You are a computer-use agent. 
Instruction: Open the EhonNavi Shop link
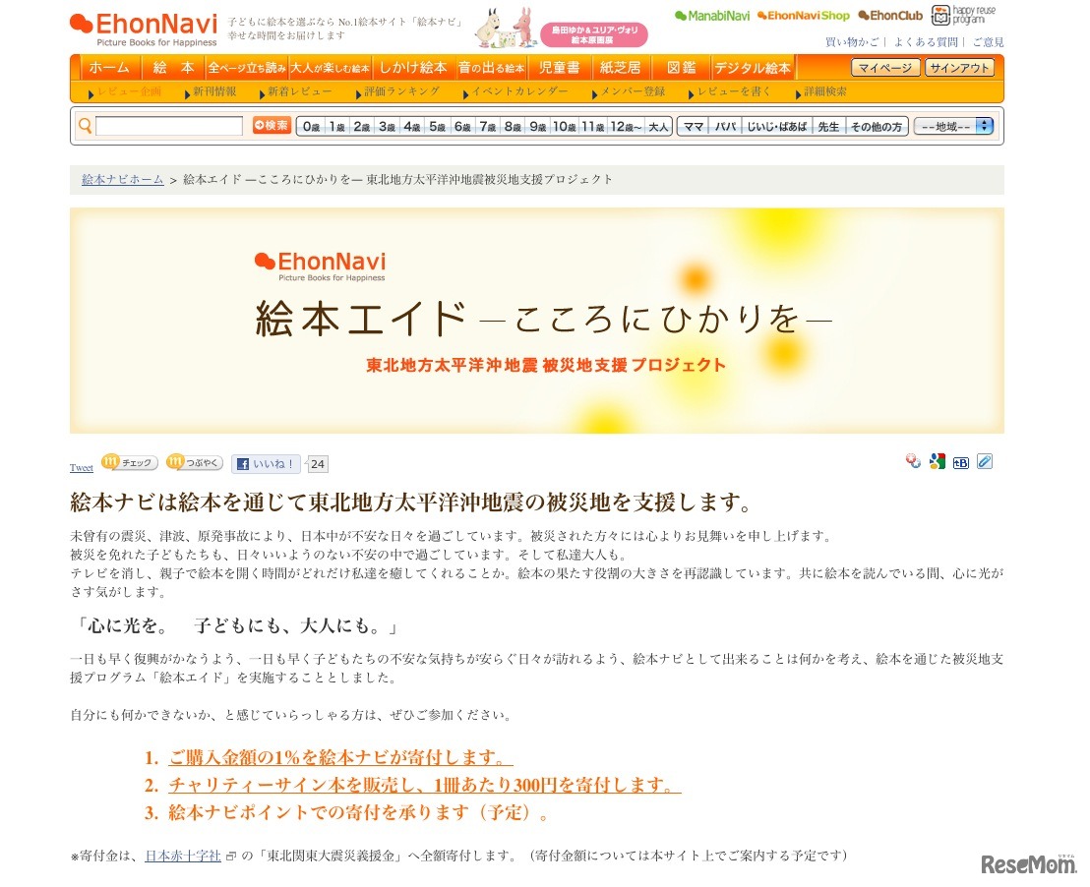coord(804,16)
